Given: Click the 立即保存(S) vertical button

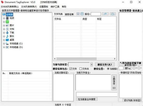Looking at the screenshot, I should click(114, 82).
